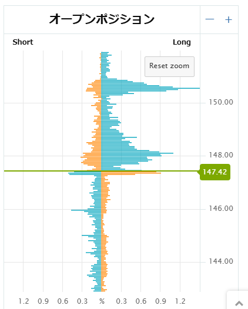
Task: Click the 146.00 price axis label
Action: [x=221, y=209]
